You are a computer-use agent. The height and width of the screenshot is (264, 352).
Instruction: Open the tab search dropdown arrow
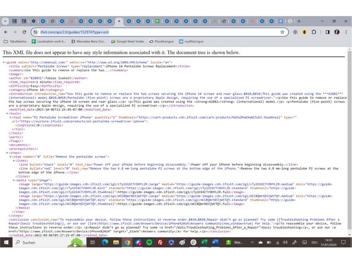point(5,21)
